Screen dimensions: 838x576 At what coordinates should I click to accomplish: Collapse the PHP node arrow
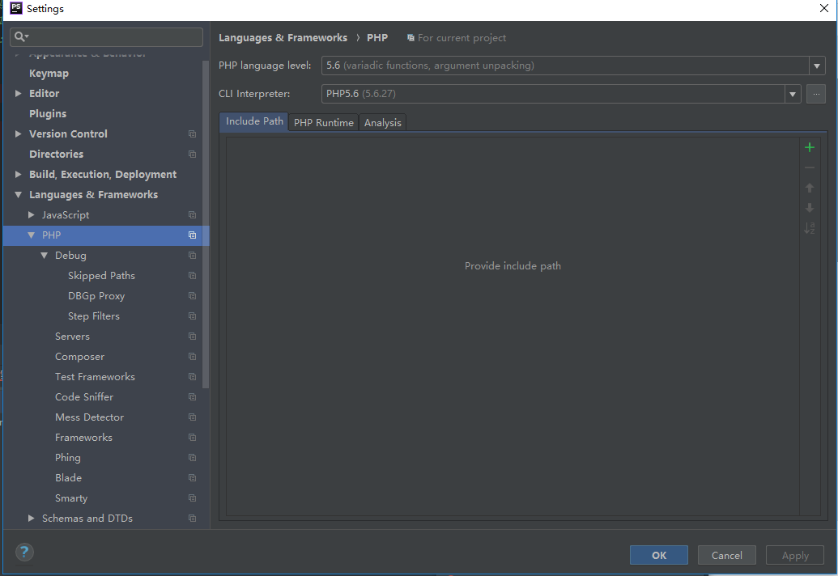point(31,235)
